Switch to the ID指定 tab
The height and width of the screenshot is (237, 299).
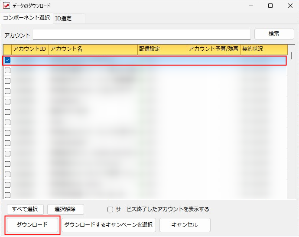point(63,18)
